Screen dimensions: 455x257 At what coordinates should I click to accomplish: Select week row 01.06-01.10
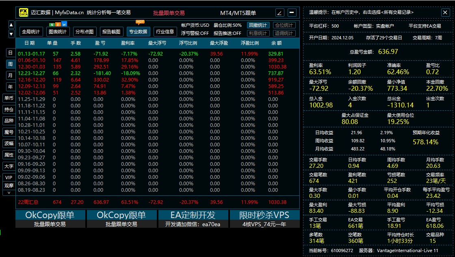(x=158, y=60)
